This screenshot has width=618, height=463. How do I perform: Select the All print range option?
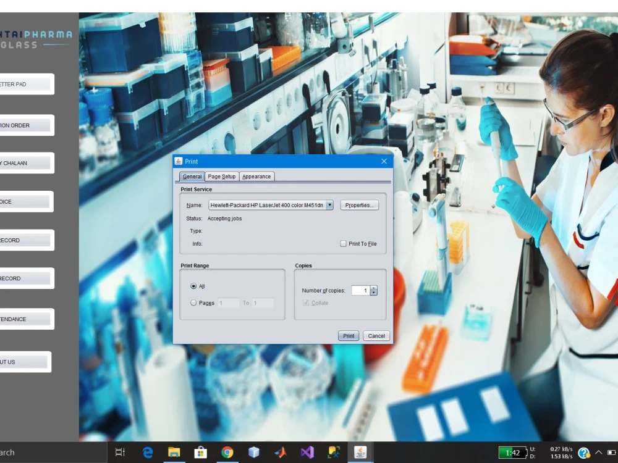[x=193, y=286]
